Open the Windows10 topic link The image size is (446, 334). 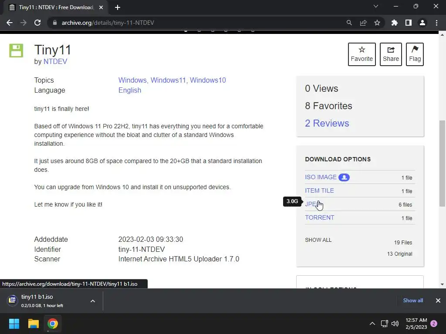pyautogui.click(x=208, y=80)
